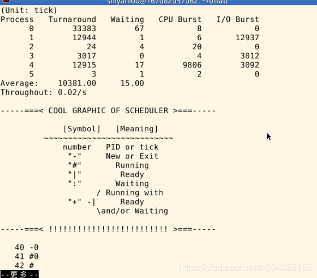Click the "+" legend symbol
This screenshot has height=278, width=317.
(75, 202)
